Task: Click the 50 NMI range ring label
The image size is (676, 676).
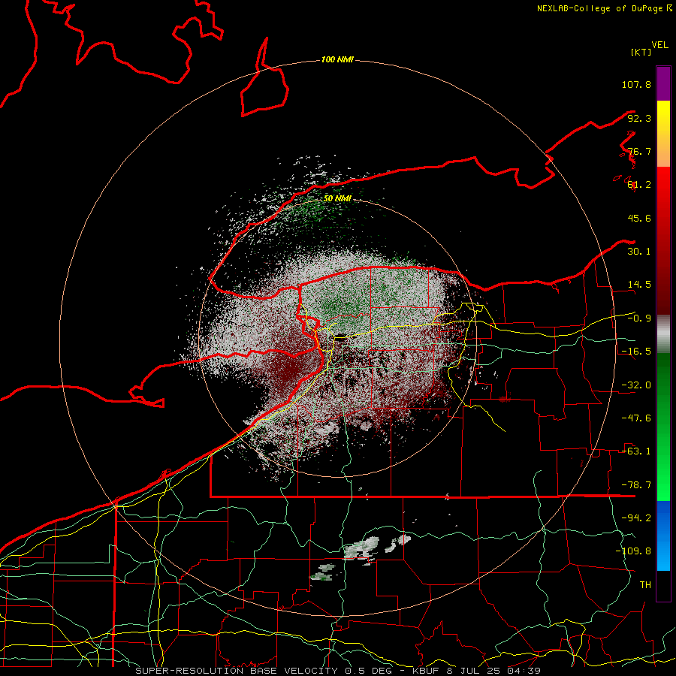Action: point(337,199)
